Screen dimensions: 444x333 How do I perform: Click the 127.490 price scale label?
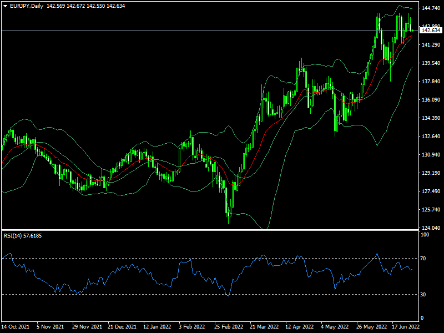point(431,191)
